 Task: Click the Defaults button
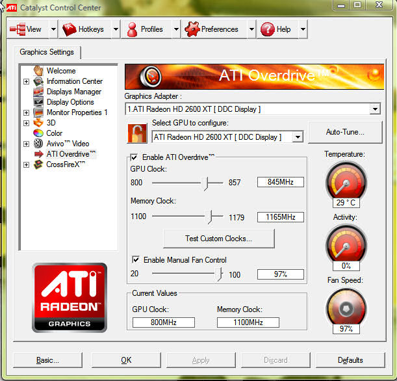pos(350,360)
